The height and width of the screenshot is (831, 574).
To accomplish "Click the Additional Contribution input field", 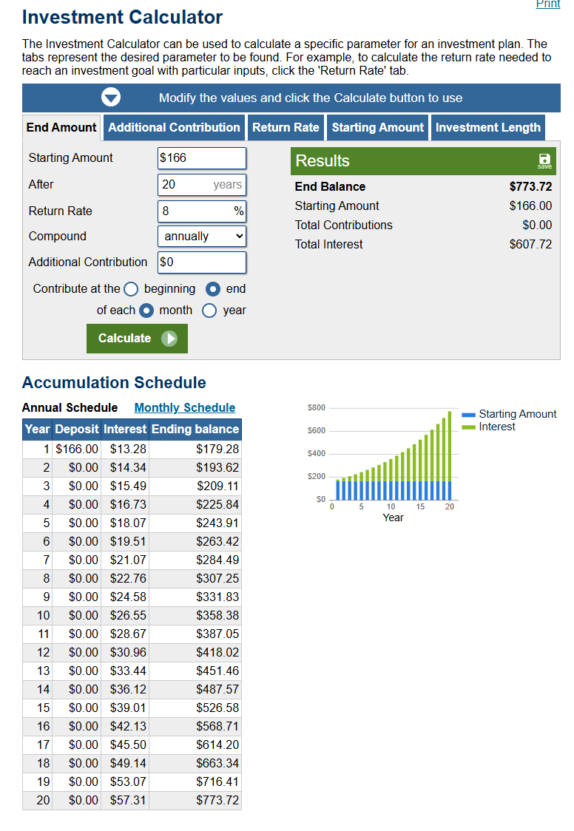I will pos(202,262).
